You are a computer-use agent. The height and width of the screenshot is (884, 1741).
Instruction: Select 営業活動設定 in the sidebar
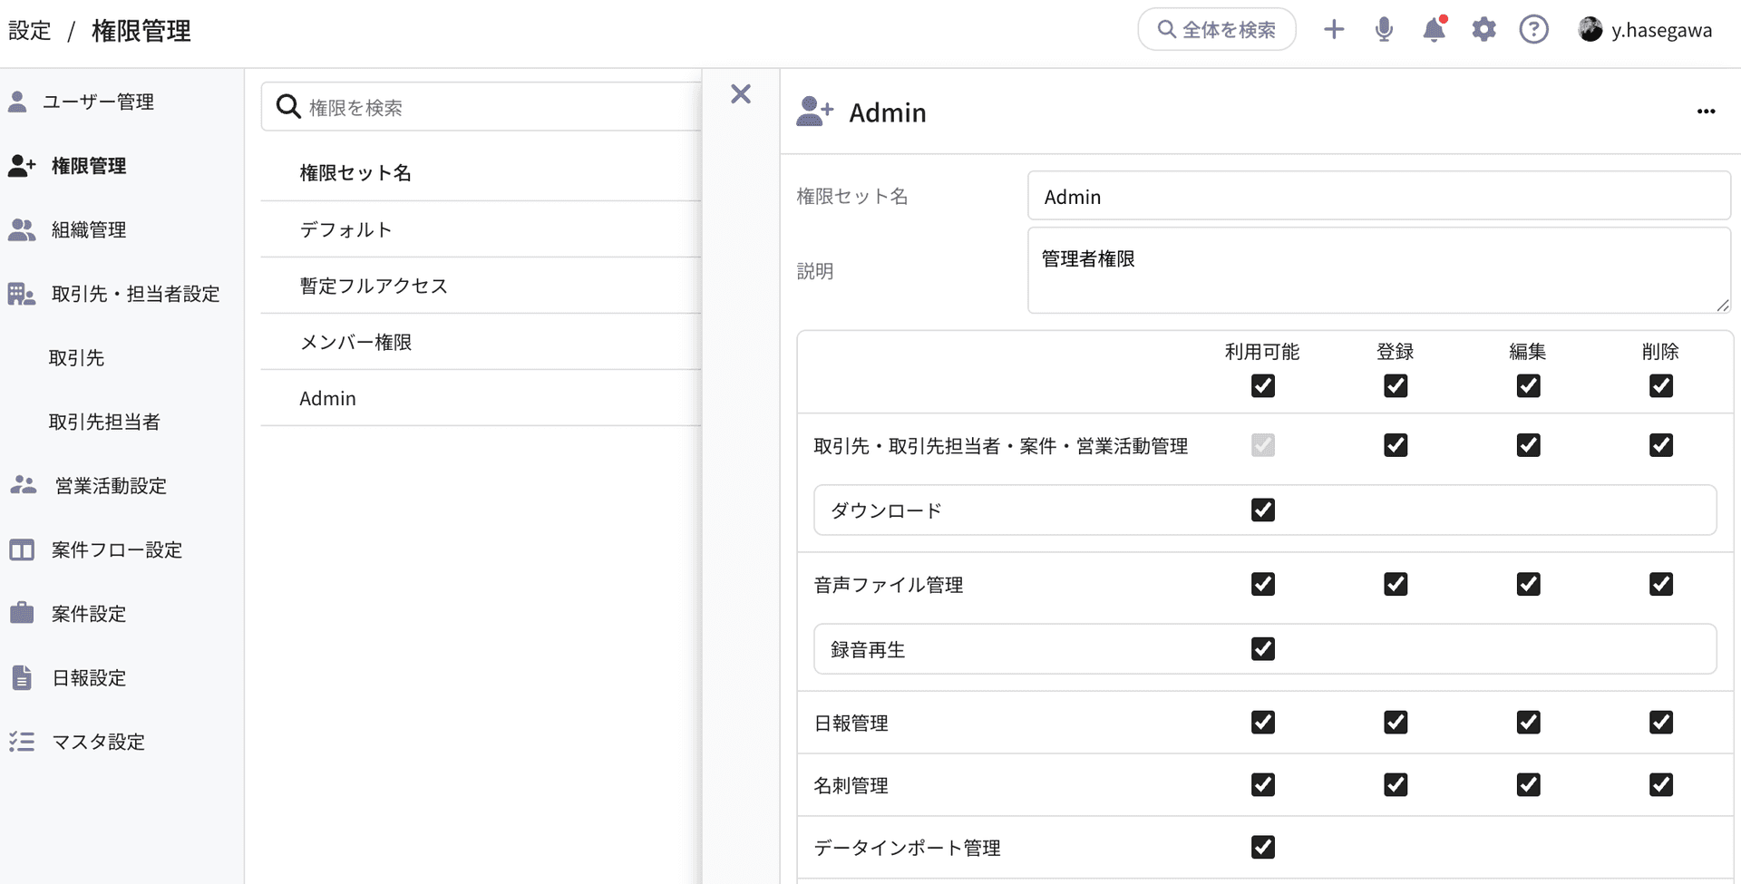coord(110,485)
